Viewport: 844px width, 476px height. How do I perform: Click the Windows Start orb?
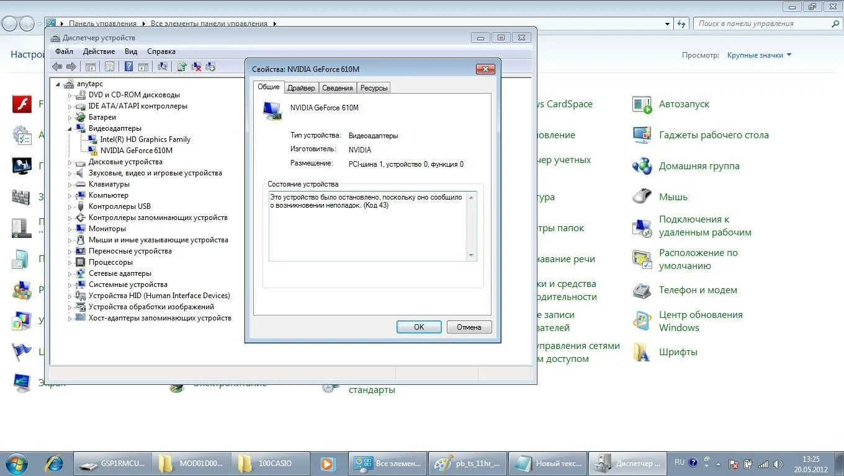click(x=16, y=463)
